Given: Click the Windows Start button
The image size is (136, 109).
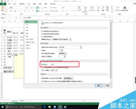Looking at the screenshot, I should (2, 107).
